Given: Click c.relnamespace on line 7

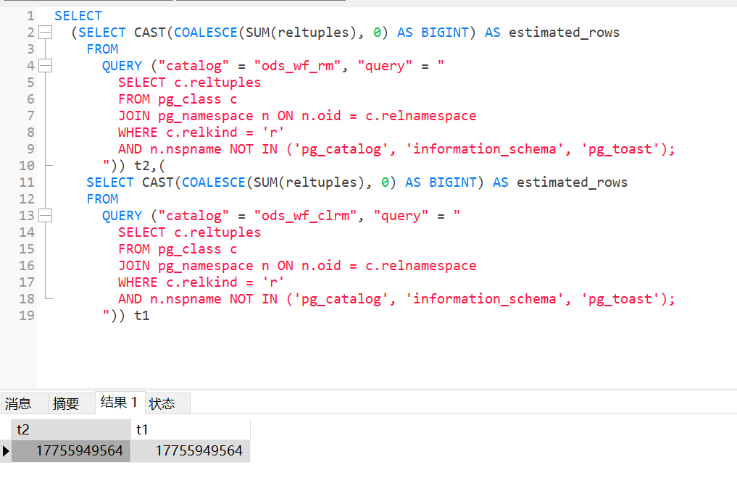Looking at the screenshot, I should click(x=421, y=116).
